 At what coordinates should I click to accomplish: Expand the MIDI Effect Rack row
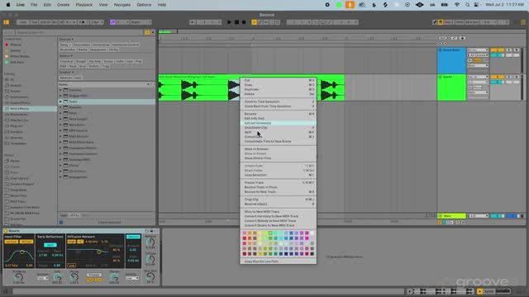pyautogui.click(x=60, y=142)
